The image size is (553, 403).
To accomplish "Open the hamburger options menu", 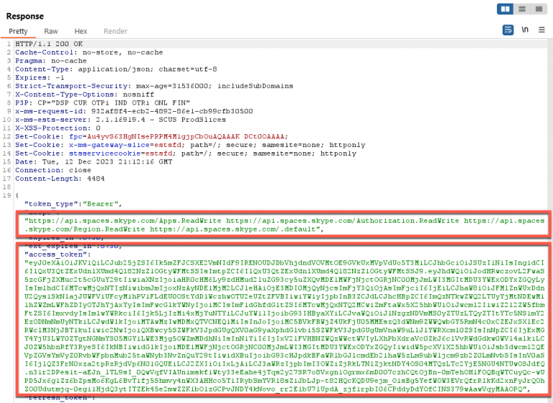I will (x=541, y=30).
